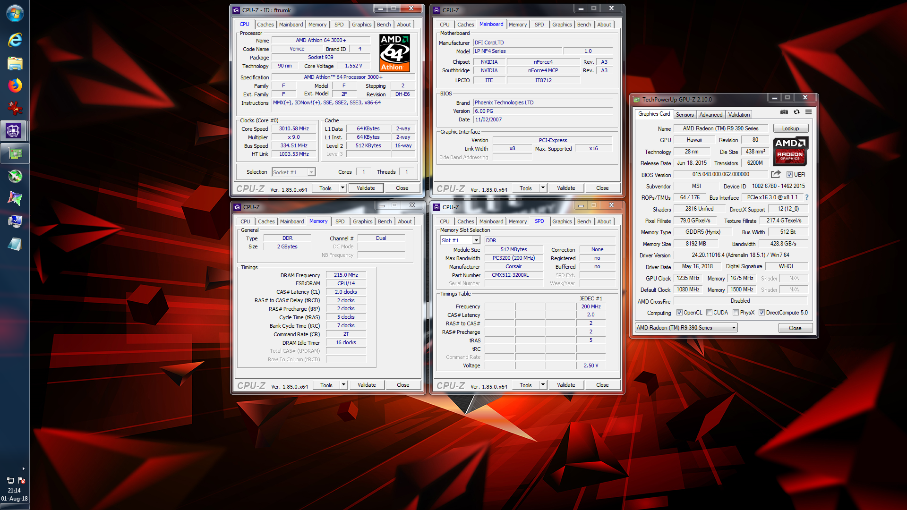Toggle the UEFI checkbox in GPU-Z

tap(789, 175)
